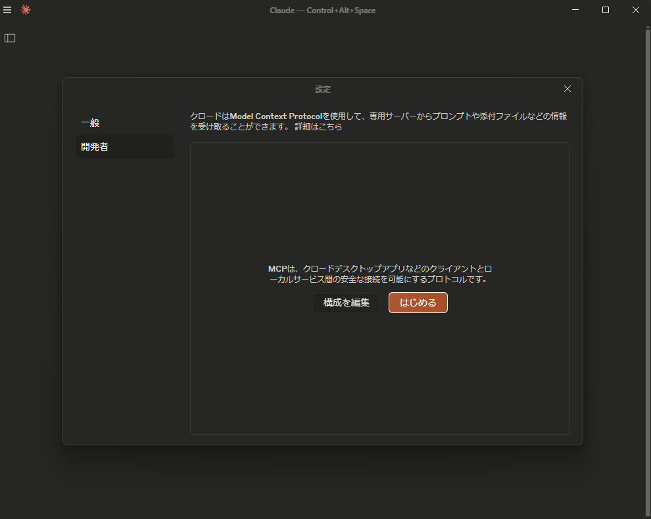This screenshot has height=519, width=651.
Task: Click the MCPは、クロードデスクトップ description text
Action: pos(380,274)
